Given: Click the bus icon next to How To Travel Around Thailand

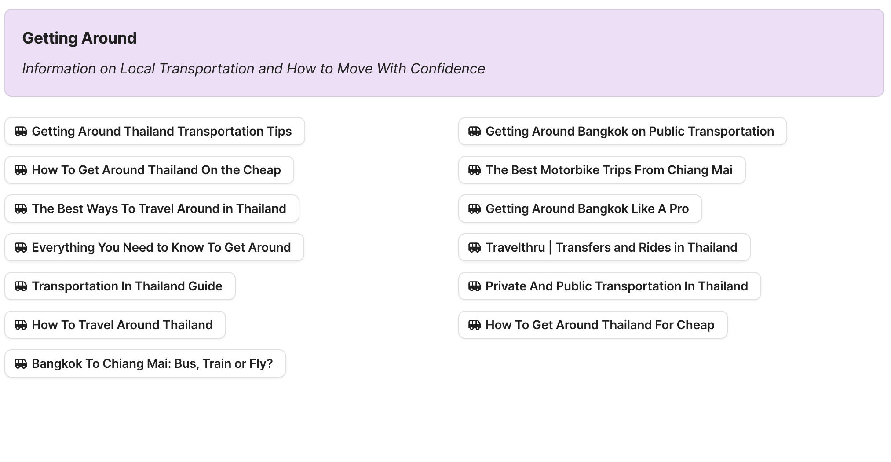Looking at the screenshot, I should point(21,325).
